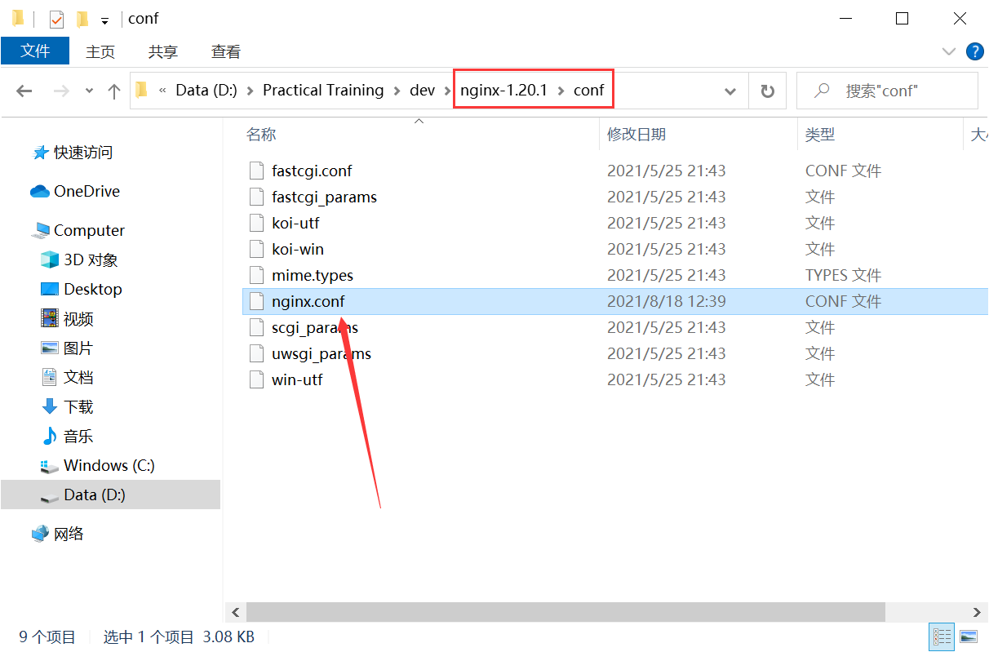Click the horizontal scrollbar right arrow
The width and height of the screenshot is (989, 652).
977,612
